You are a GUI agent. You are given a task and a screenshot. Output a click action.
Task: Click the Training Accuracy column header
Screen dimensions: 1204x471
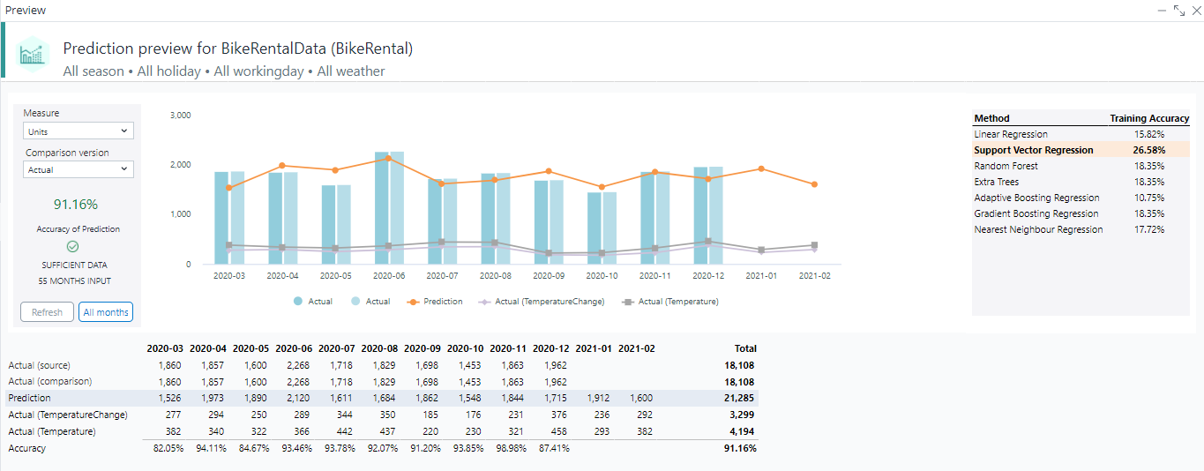coord(1148,118)
